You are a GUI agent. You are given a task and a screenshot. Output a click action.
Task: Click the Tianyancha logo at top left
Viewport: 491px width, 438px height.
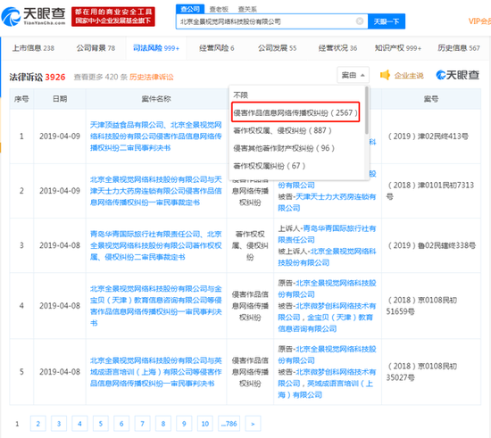coord(34,17)
